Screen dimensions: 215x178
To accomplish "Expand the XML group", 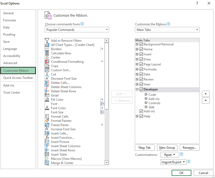I will tap(146, 107).
